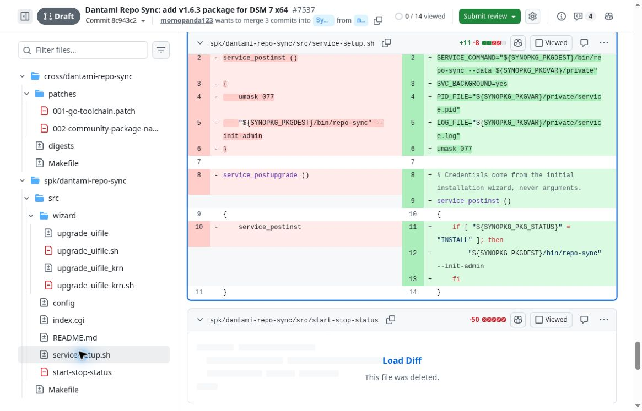
Task: Collapse the service-setup.sh diff
Action: coord(200,43)
